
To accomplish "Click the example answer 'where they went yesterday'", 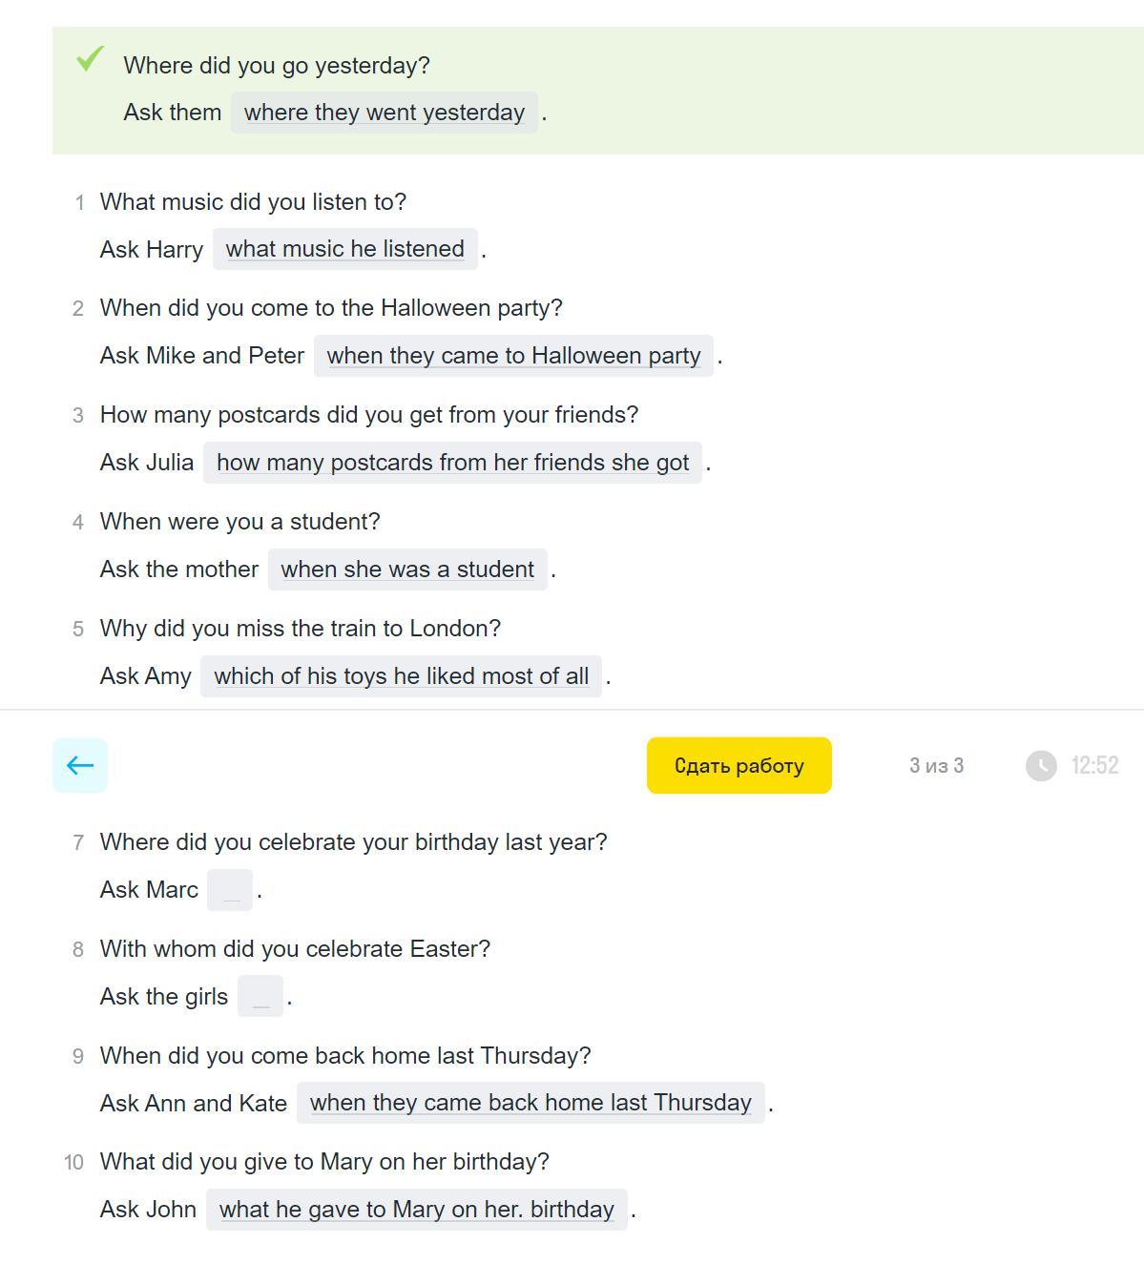I will [385, 113].
